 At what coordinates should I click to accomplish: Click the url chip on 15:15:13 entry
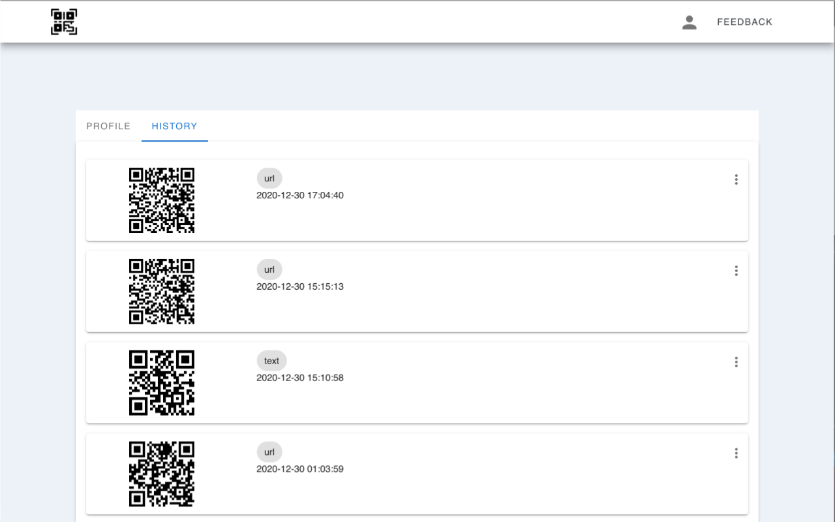click(x=269, y=269)
